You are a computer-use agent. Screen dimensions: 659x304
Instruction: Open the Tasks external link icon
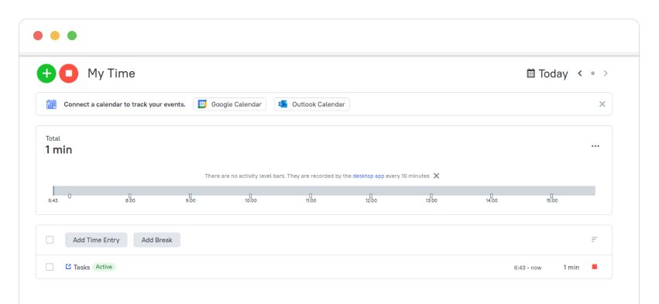tap(68, 267)
